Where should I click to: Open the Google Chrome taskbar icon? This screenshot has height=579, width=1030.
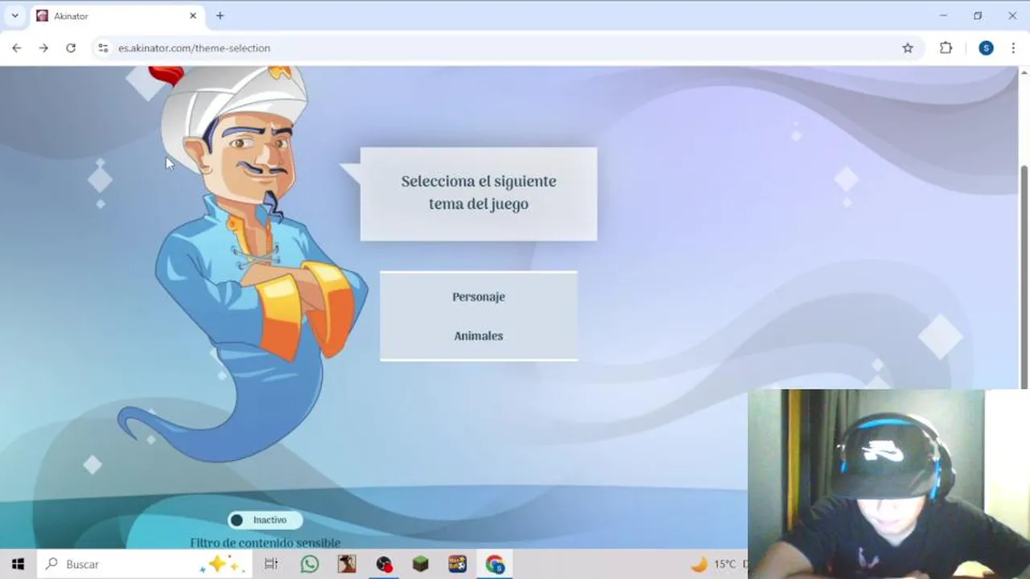[x=495, y=565]
